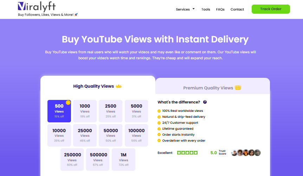Screen dimensions: 303x176
Task: Click the checkmark beside 'Natural & drip-feed delivery'
Action: click(159, 117)
